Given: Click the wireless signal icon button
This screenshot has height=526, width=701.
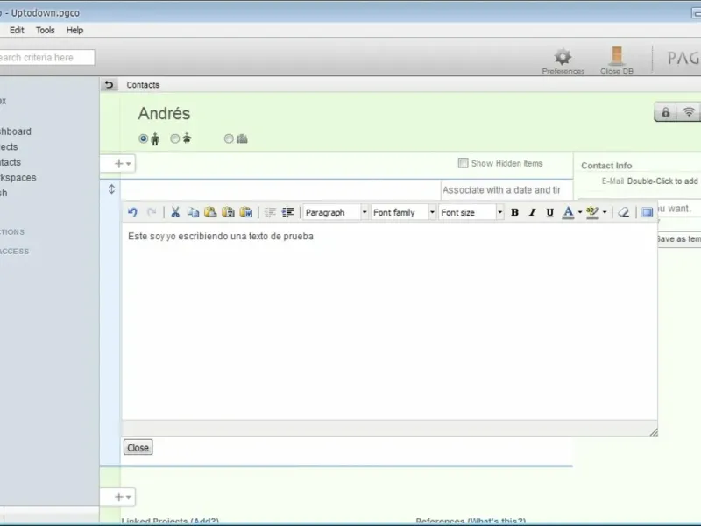Looking at the screenshot, I should (x=689, y=112).
